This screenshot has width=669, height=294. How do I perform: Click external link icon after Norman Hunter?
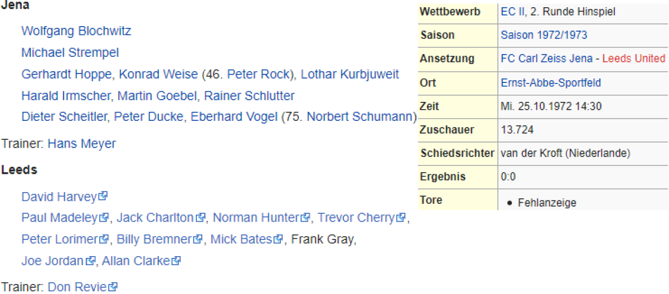306,218
